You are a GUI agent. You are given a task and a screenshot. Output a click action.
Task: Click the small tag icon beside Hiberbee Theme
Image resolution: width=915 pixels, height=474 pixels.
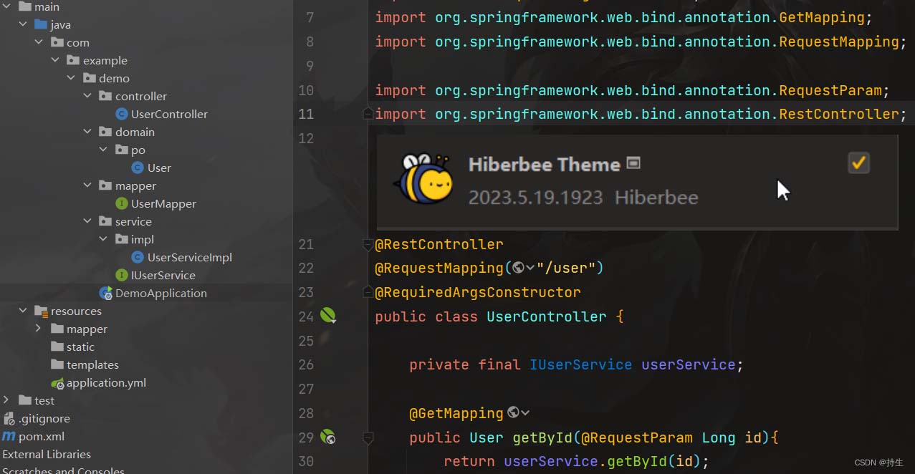point(633,163)
